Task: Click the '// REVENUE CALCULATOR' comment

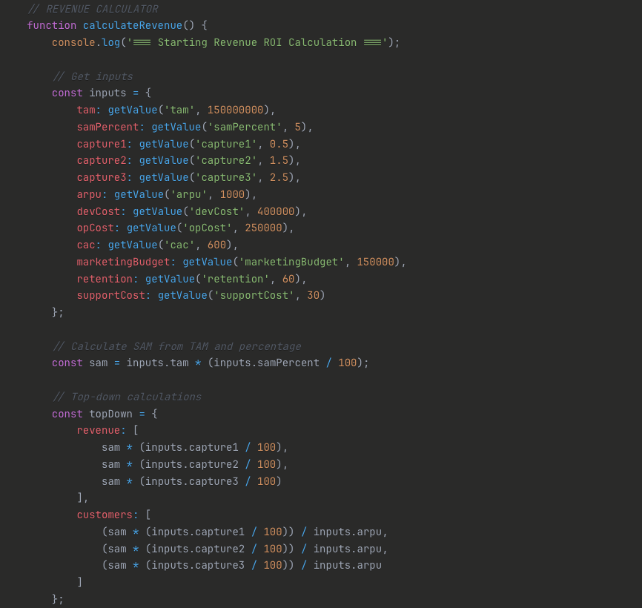Action: click(x=93, y=9)
